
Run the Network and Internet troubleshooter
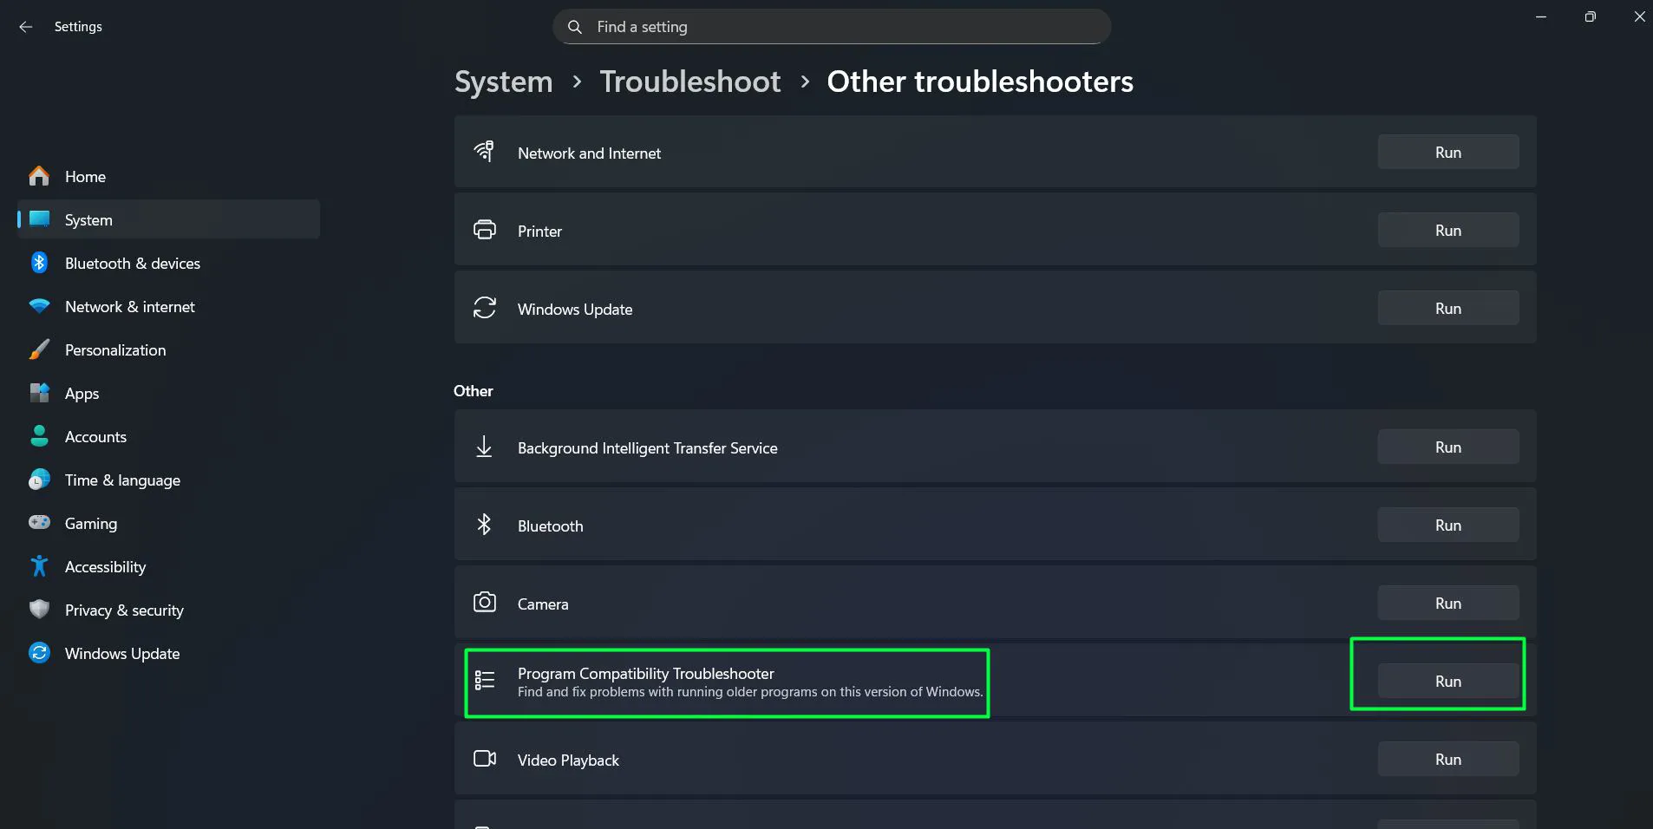[x=1447, y=152]
